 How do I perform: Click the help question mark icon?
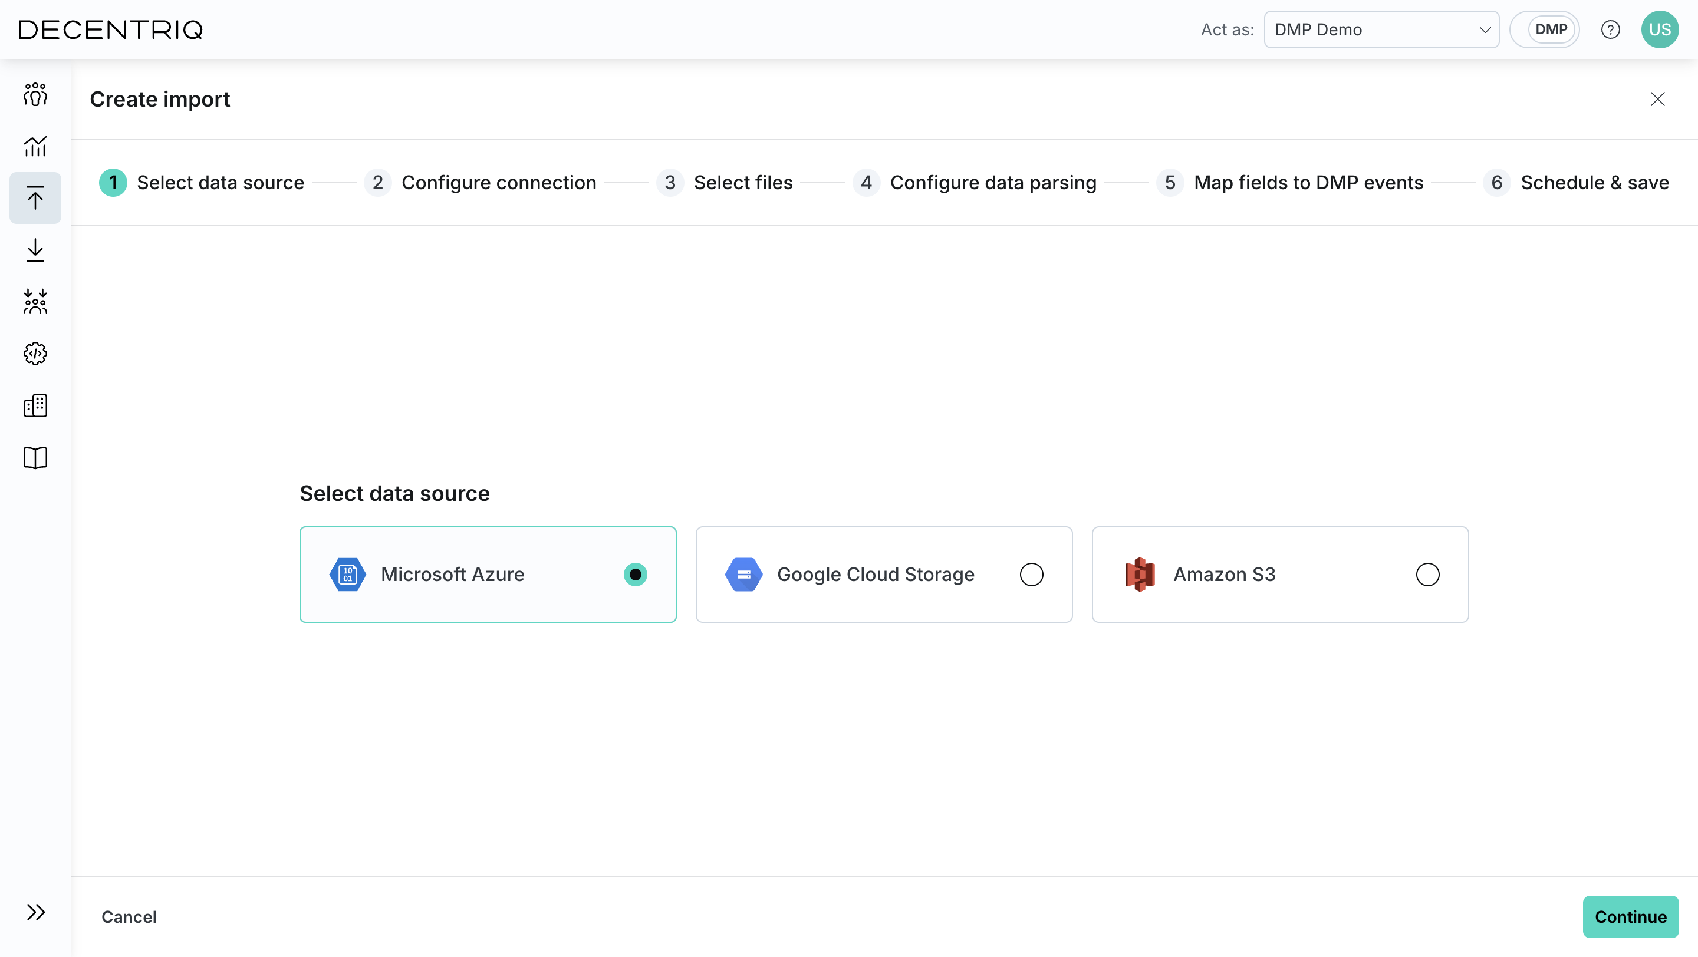tap(1610, 29)
